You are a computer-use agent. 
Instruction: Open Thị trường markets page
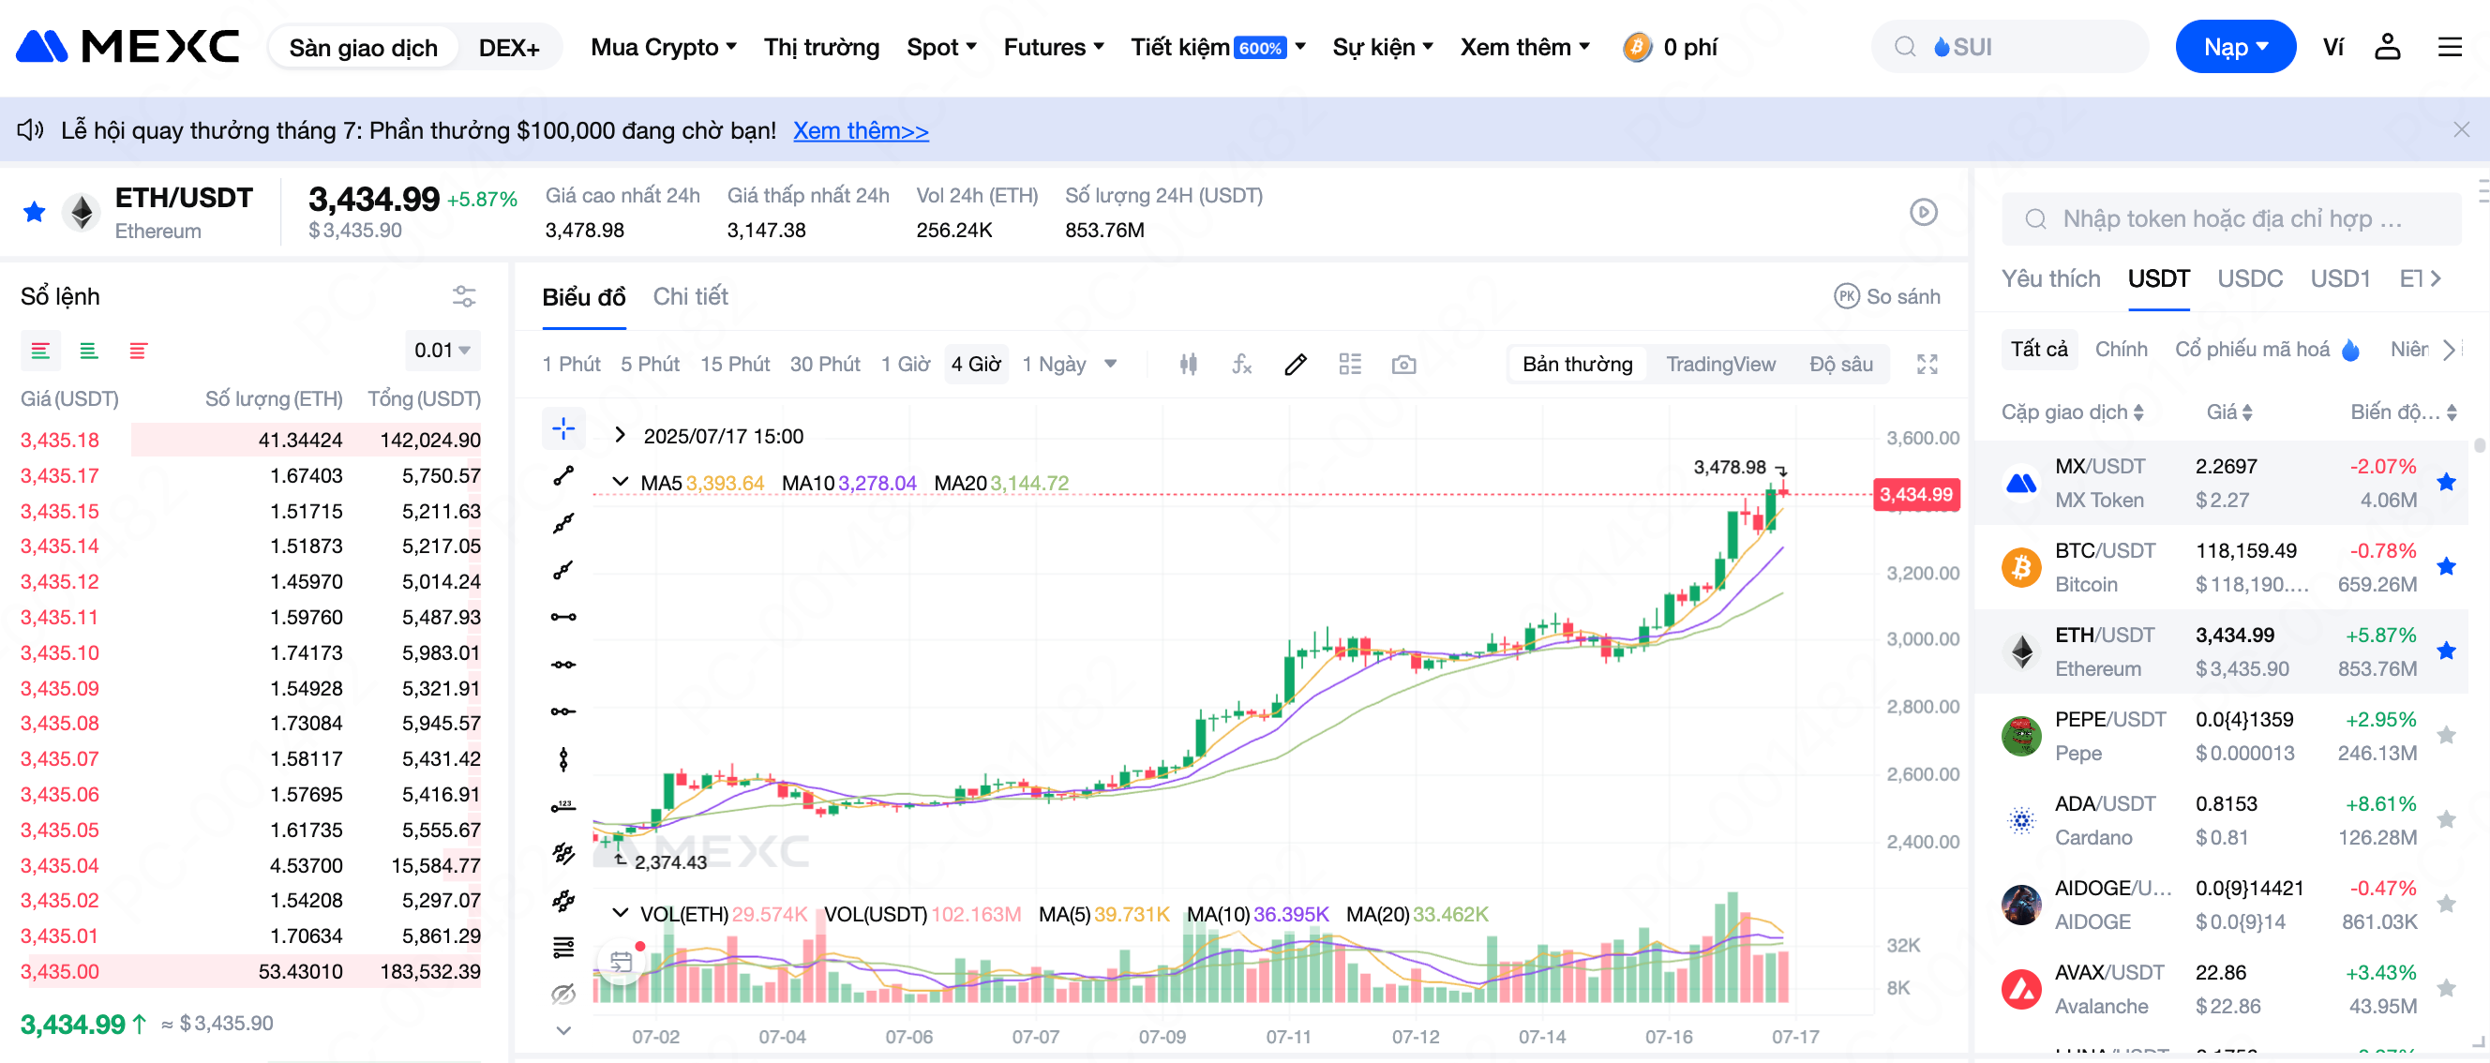point(821,46)
